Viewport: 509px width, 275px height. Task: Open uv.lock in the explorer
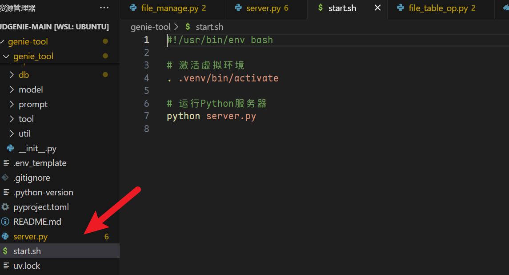pos(27,266)
